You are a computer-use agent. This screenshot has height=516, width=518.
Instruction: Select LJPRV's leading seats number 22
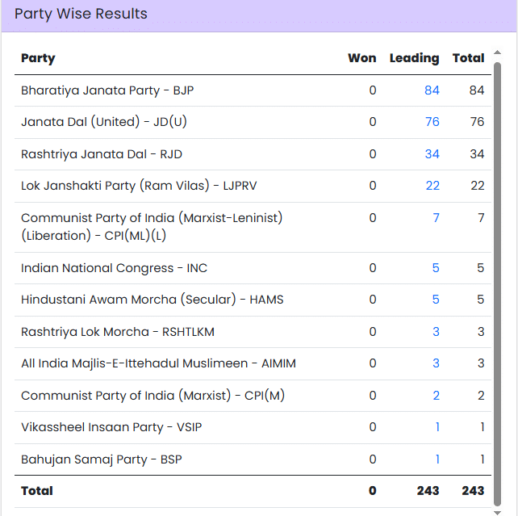tap(432, 186)
